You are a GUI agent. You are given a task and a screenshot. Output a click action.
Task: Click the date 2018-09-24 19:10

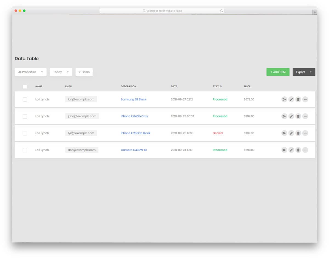[181, 150]
